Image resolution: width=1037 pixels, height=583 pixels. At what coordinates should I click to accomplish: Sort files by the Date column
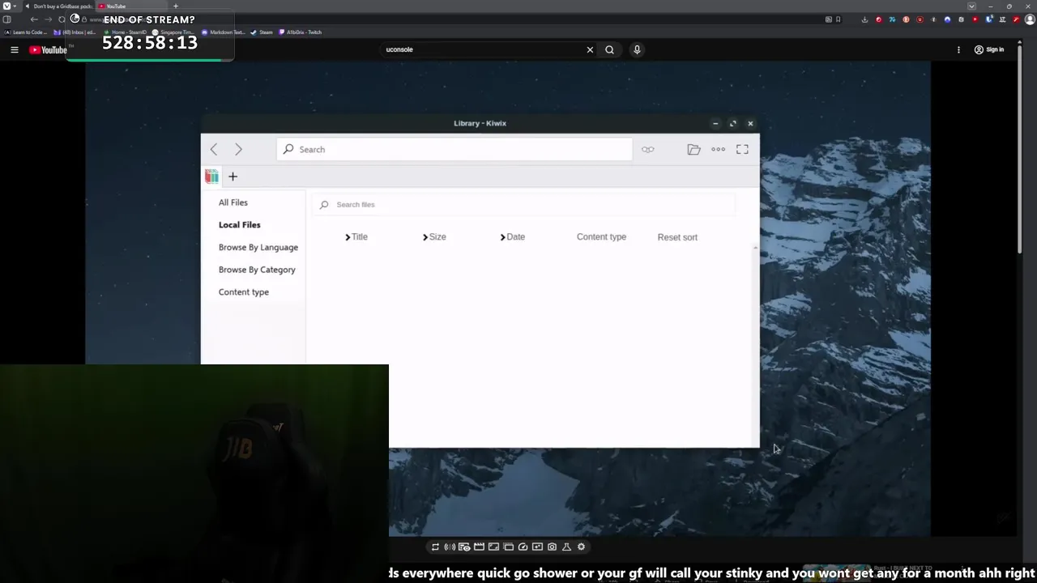[512, 237]
